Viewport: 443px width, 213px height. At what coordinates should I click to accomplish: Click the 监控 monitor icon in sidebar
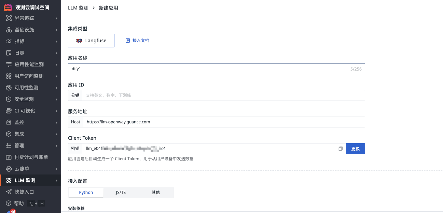(x=9, y=122)
